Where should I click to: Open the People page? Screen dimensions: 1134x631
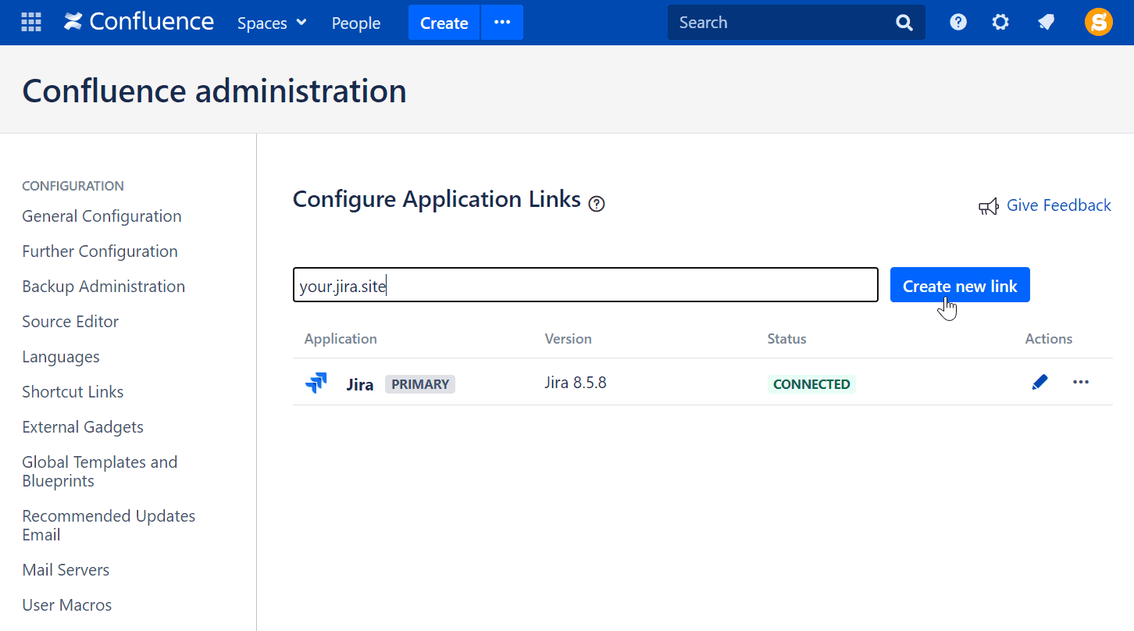tap(355, 23)
